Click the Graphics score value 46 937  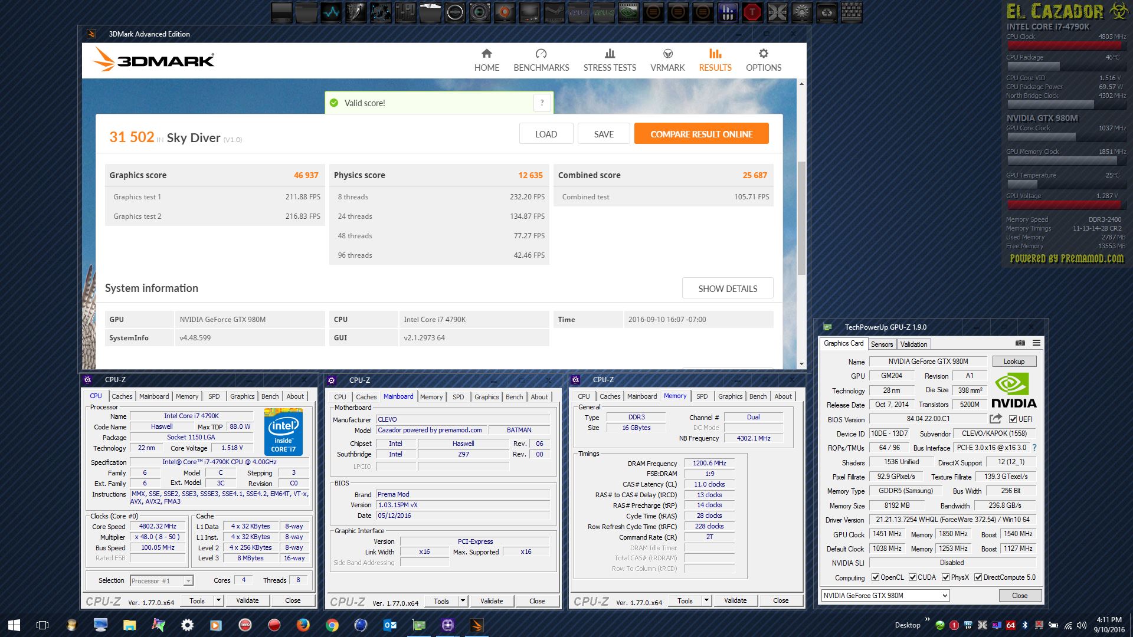point(306,175)
